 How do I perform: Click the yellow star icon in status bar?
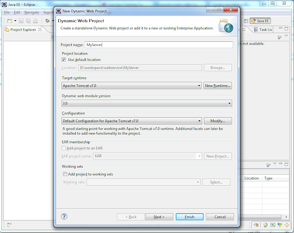coord(287,225)
